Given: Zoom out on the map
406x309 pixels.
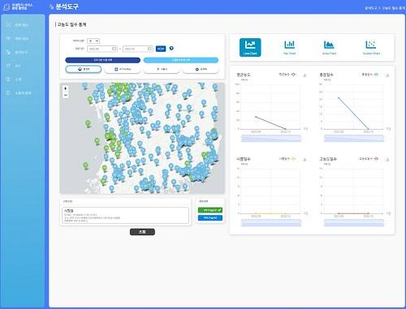Looking at the screenshot, I should tap(65, 95).
